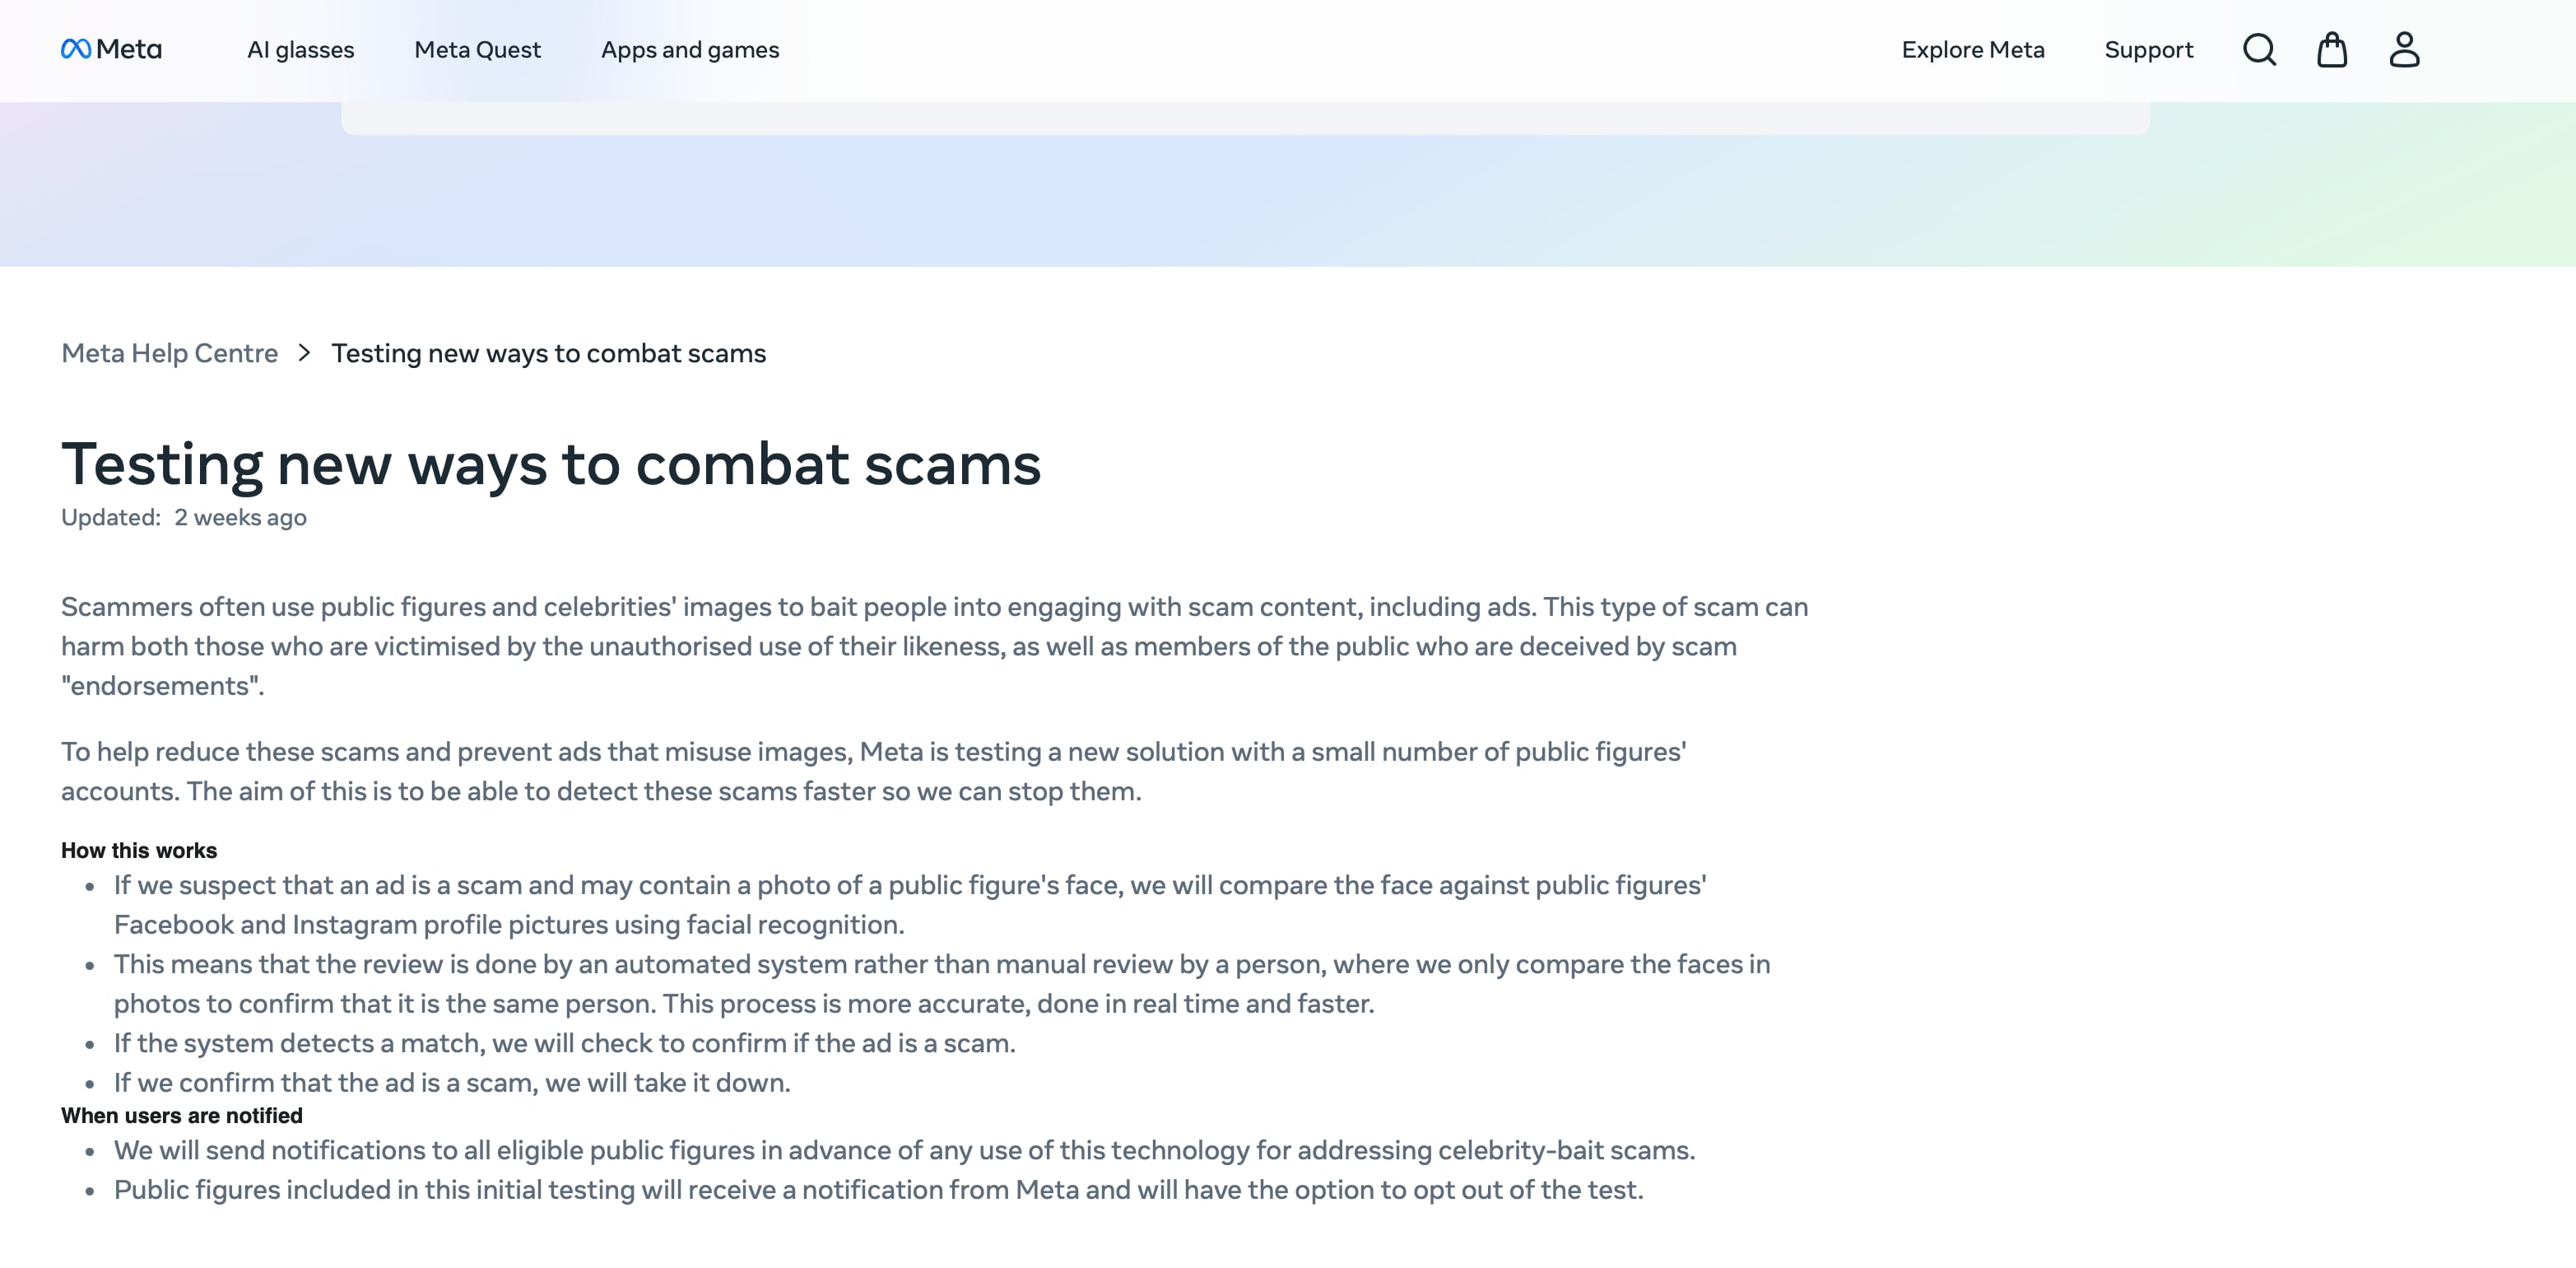
Task: Click the Meta logo
Action: click(x=111, y=49)
